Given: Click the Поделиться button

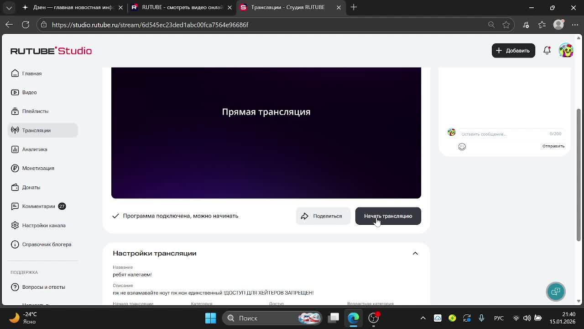Looking at the screenshot, I should (323, 216).
